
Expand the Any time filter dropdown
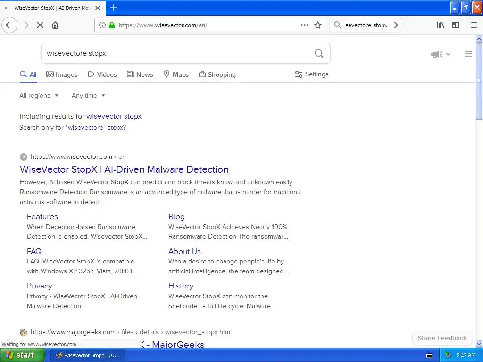(88, 95)
